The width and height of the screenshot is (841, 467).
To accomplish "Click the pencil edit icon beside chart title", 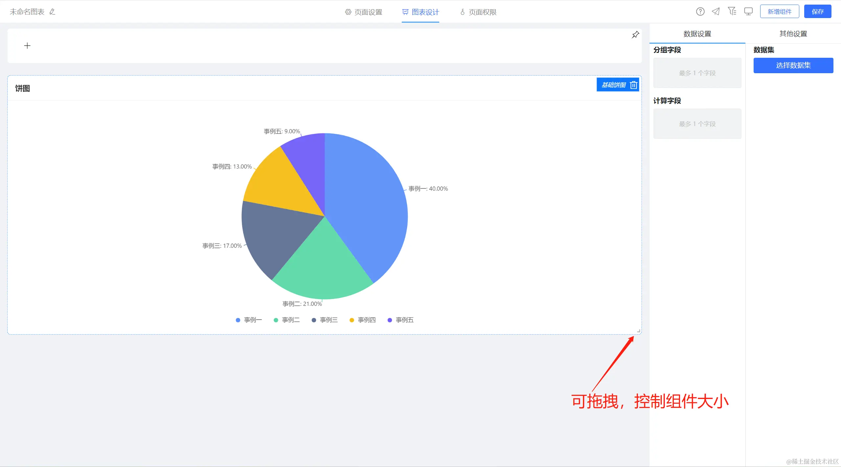I will 52,12.
